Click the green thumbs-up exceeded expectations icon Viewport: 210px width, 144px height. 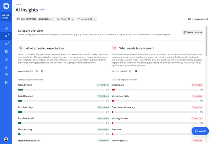pyautogui.click(x=21, y=48)
